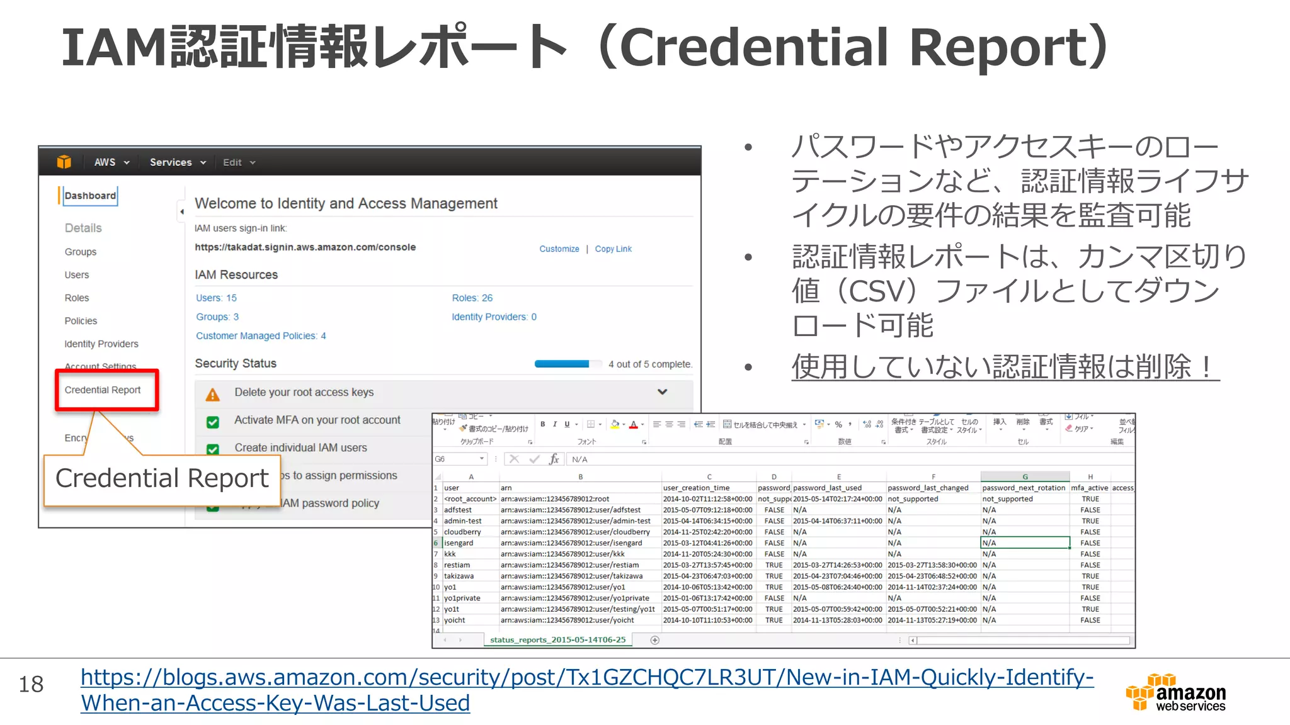
Task: Click the Merge and Center icon
Action: coord(727,424)
